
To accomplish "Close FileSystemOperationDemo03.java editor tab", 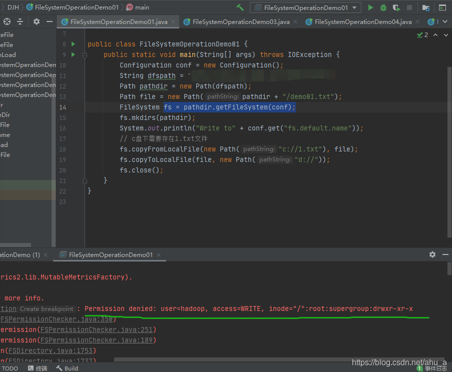I will click(x=295, y=21).
